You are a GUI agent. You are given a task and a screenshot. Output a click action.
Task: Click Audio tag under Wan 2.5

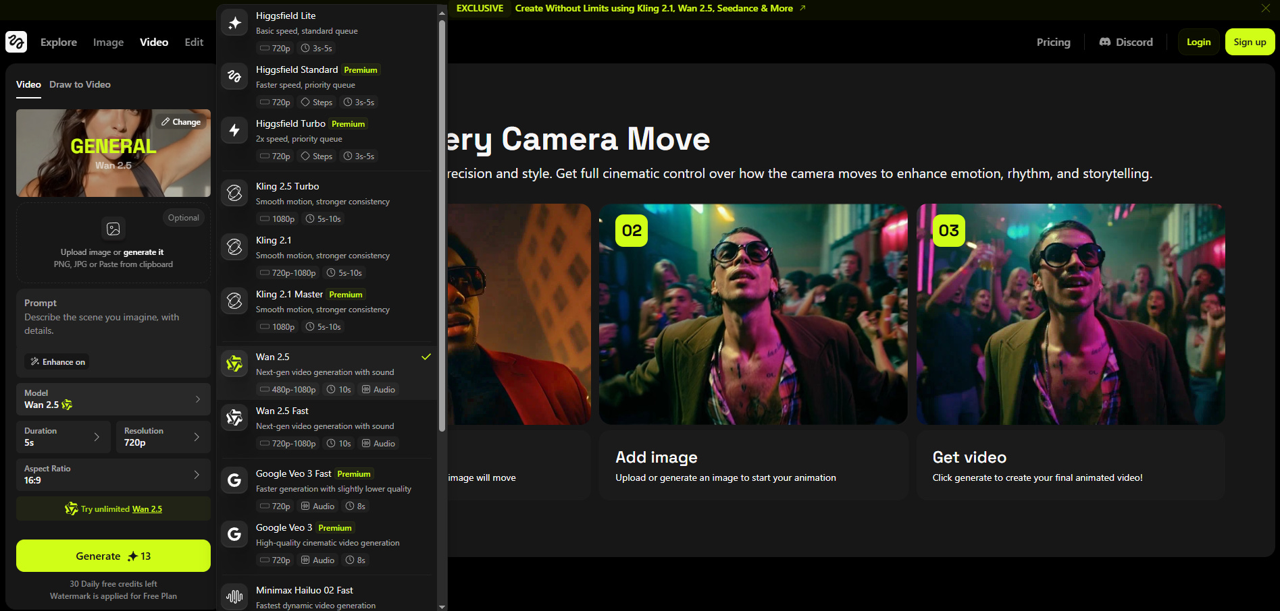point(378,390)
